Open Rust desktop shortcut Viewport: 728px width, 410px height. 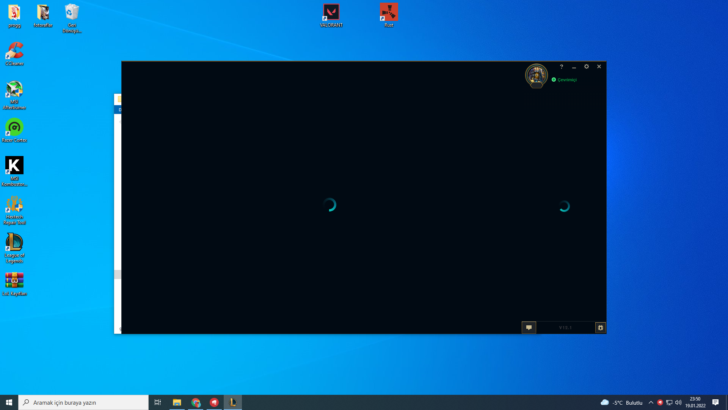389,16
